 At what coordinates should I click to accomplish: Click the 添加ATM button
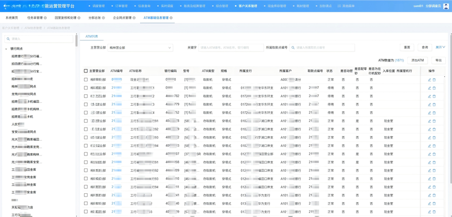pyautogui.click(x=417, y=60)
